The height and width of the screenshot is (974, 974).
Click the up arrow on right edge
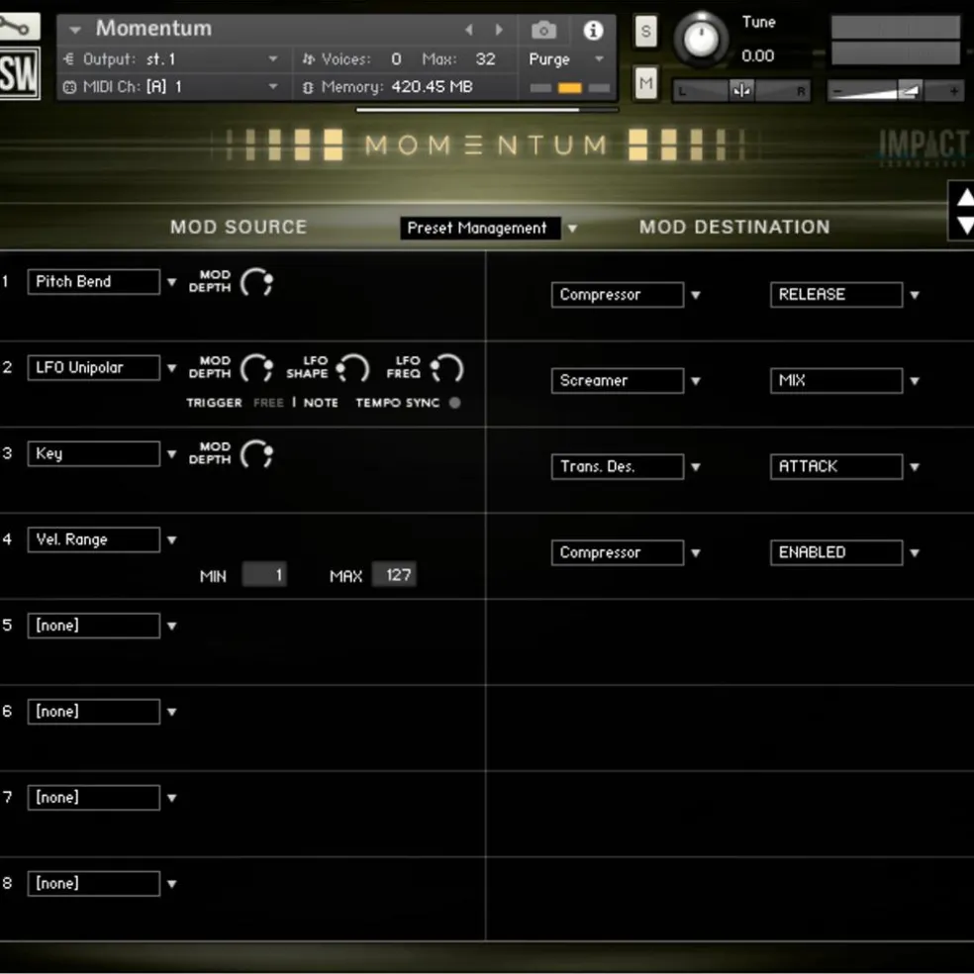tap(965, 198)
